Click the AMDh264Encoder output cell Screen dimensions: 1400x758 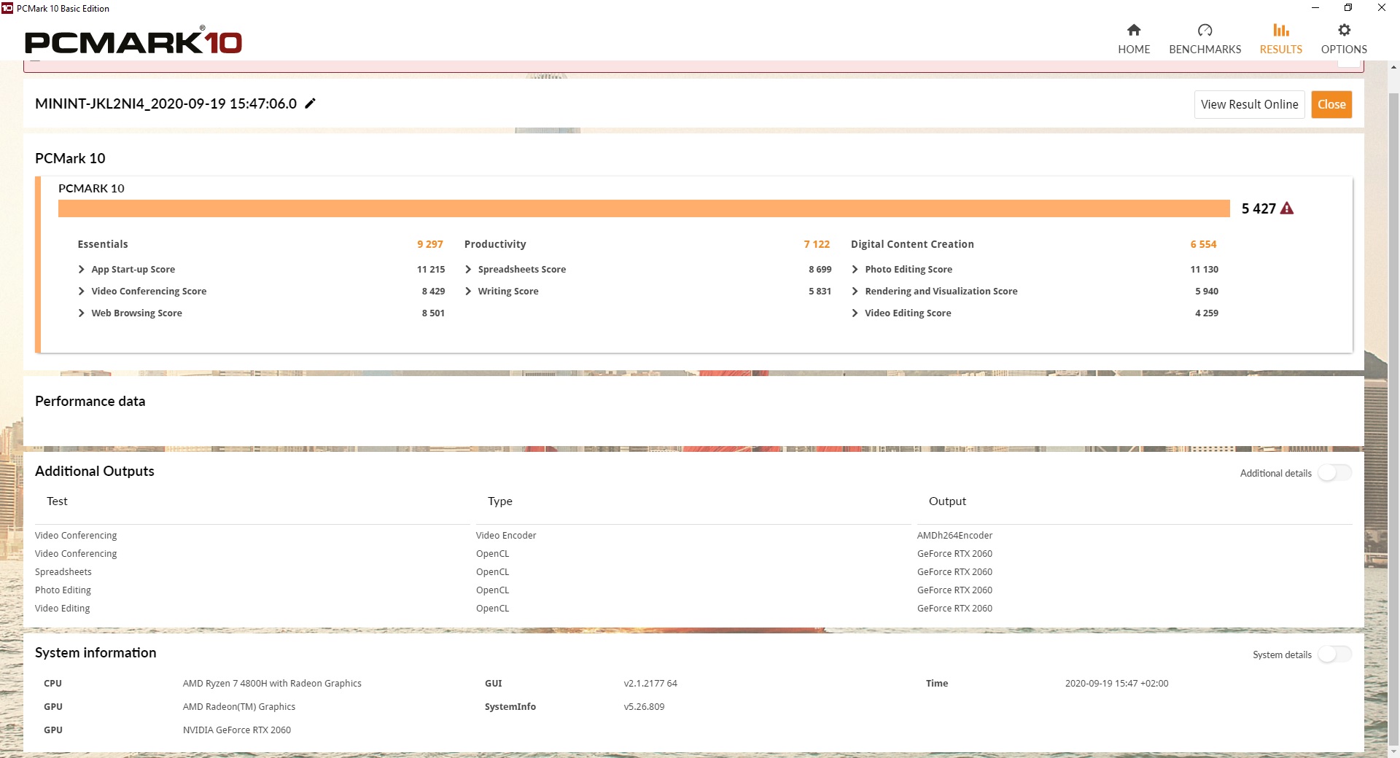[955, 536]
